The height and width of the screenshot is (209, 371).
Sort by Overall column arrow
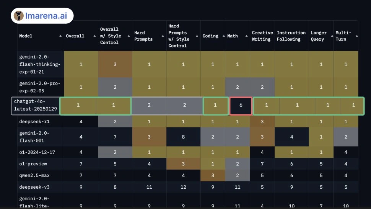[x=94, y=36]
